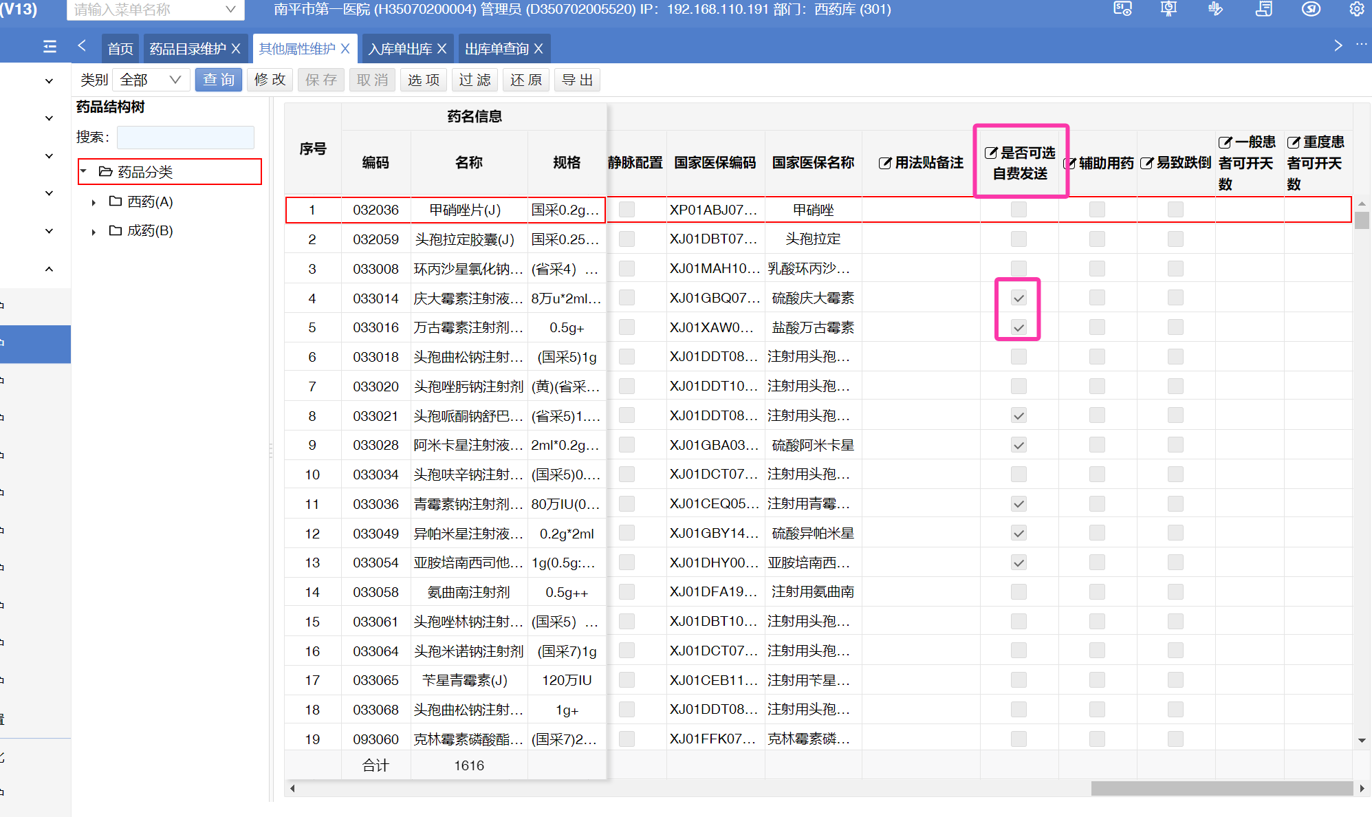The image size is (1372, 817).
Task: Open the 类别 dropdown
Action: click(x=150, y=80)
